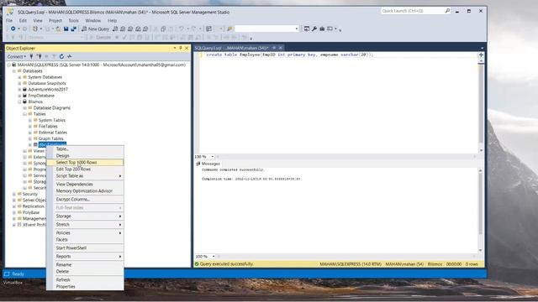Image resolution: width=538 pixels, height=302 pixels.
Task: Expand the Replication node
Action: 14,206
